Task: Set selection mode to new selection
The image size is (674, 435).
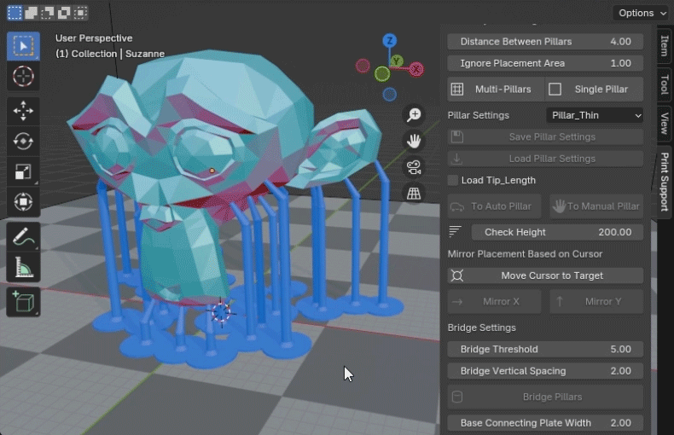Action: 15,13
